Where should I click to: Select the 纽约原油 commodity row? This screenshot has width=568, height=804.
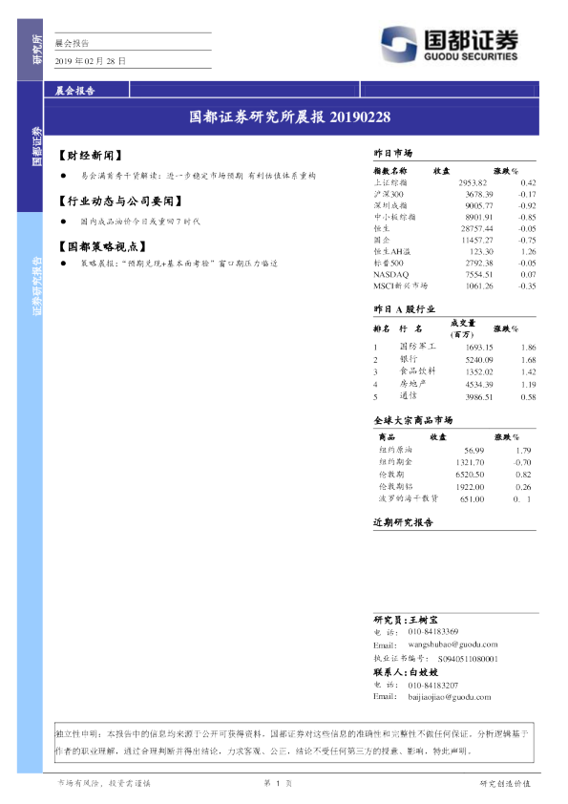454,450
